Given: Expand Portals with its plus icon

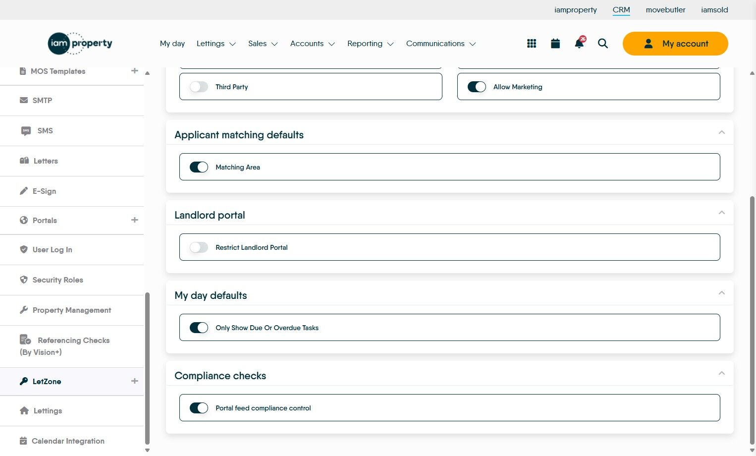Looking at the screenshot, I should [135, 220].
